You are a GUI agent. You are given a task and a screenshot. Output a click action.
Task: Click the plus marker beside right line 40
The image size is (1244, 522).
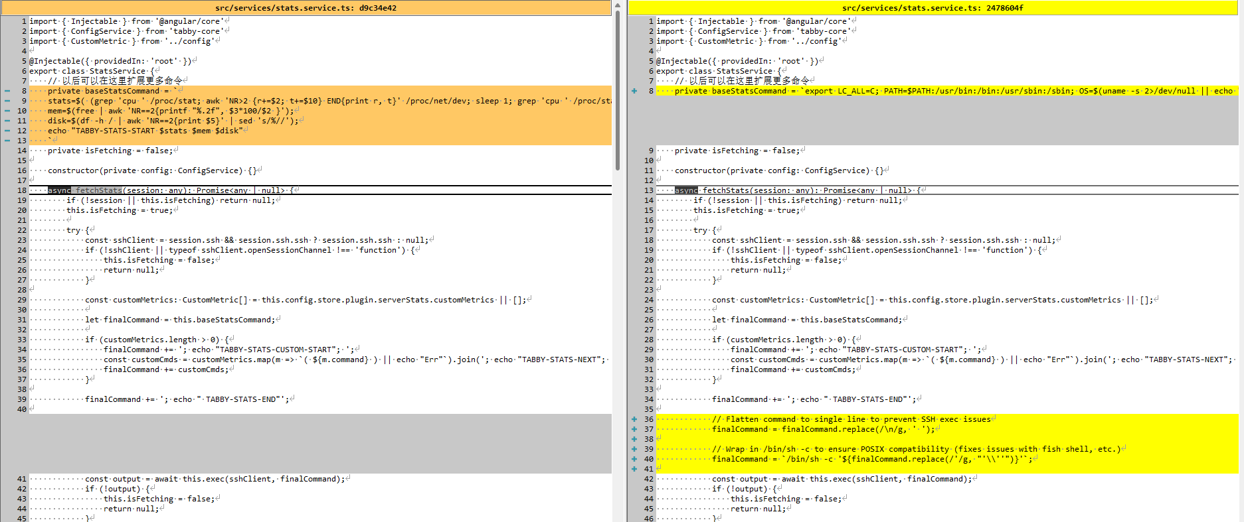(x=634, y=459)
